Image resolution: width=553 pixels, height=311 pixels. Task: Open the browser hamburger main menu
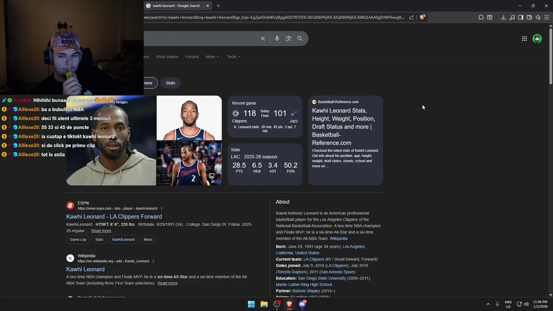(x=547, y=17)
